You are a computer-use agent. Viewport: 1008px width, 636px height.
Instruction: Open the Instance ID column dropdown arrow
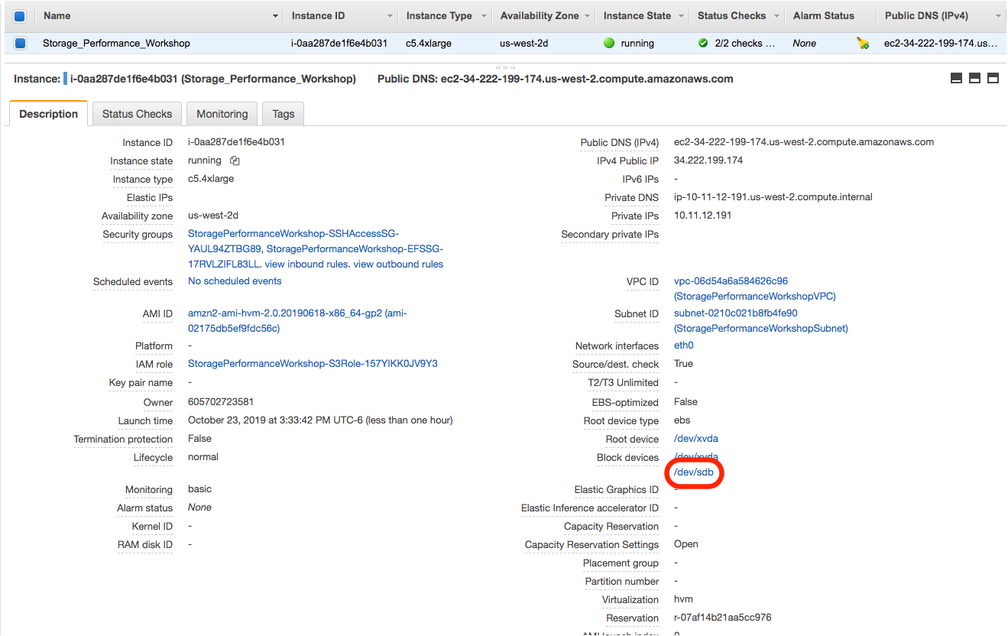point(391,16)
